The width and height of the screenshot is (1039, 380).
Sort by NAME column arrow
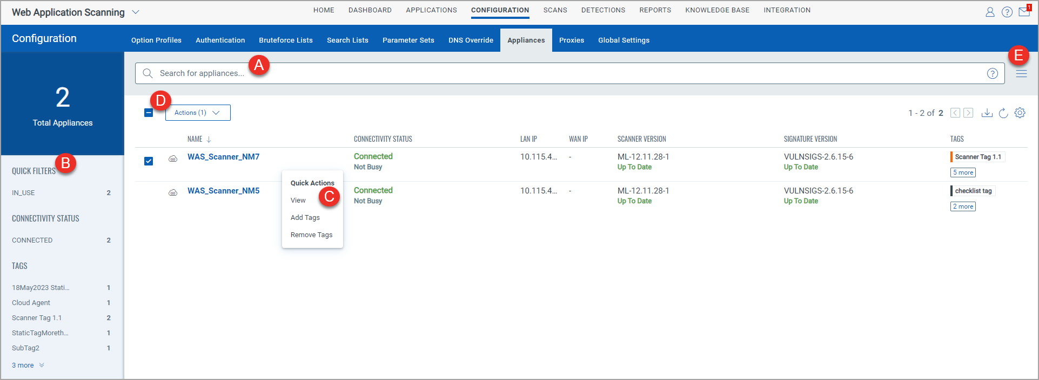(x=209, y=140)
